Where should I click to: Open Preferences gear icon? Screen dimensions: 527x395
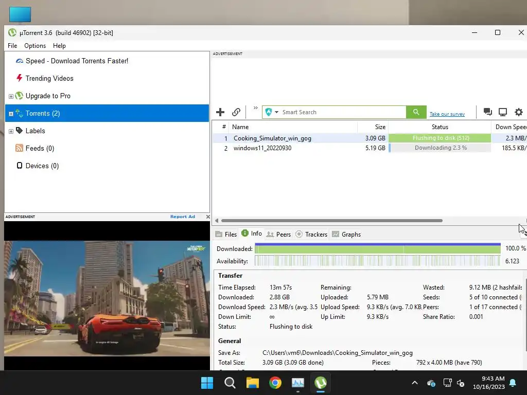519,112
